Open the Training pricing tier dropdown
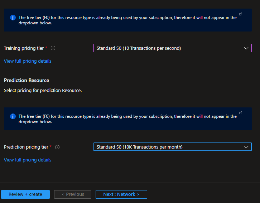The width and height of the screenshot is (260, 203). (168, 48)
